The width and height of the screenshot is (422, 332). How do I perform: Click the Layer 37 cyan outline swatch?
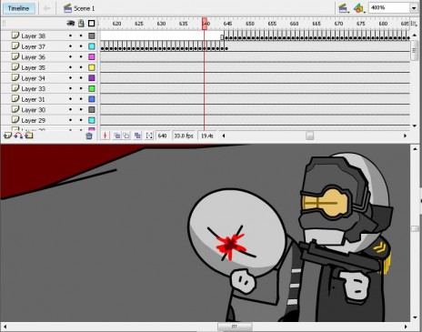(x=92, y=46)
